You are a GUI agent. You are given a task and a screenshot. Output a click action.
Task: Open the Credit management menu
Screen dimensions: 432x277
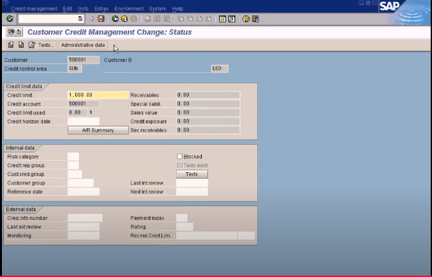tap(34, 9)
